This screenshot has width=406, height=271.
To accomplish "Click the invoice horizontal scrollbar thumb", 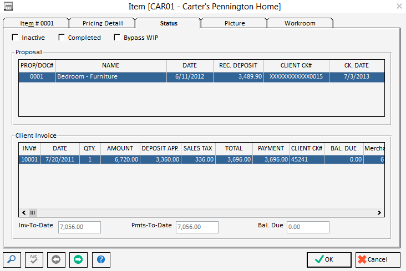I will pyautogui.click(x=33, y=213).
